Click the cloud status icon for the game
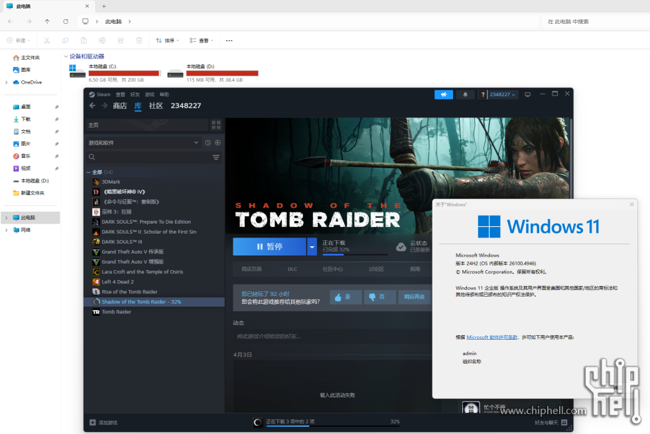Image resolution: width=650 pixels, height=434 pixels. click(x=401, y=247)
